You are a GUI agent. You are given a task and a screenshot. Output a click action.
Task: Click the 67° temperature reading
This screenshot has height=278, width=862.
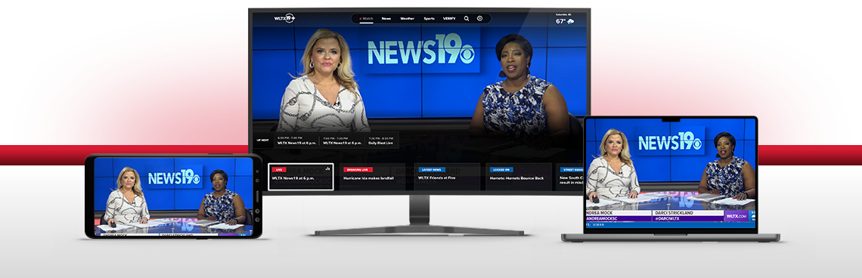(561, 21)
